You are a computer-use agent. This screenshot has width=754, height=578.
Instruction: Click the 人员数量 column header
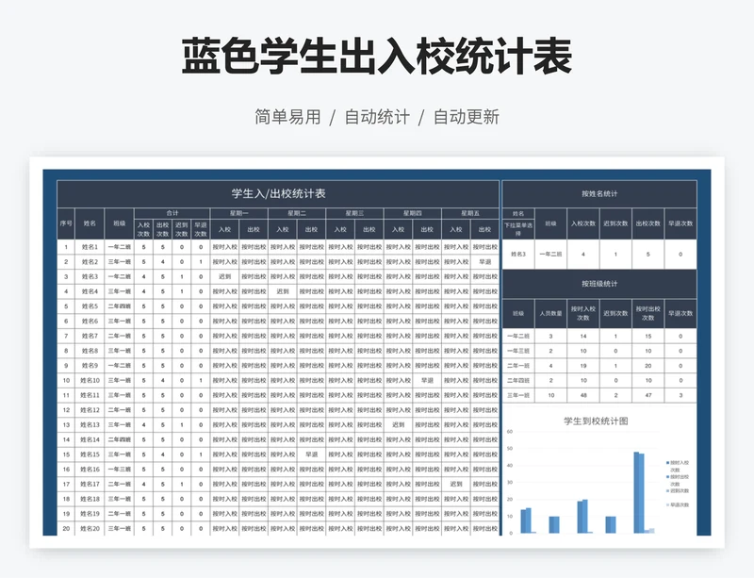[550, 313]
